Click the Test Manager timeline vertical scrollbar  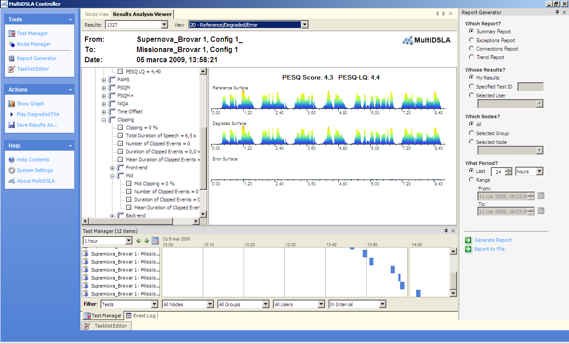click(453, 272)
